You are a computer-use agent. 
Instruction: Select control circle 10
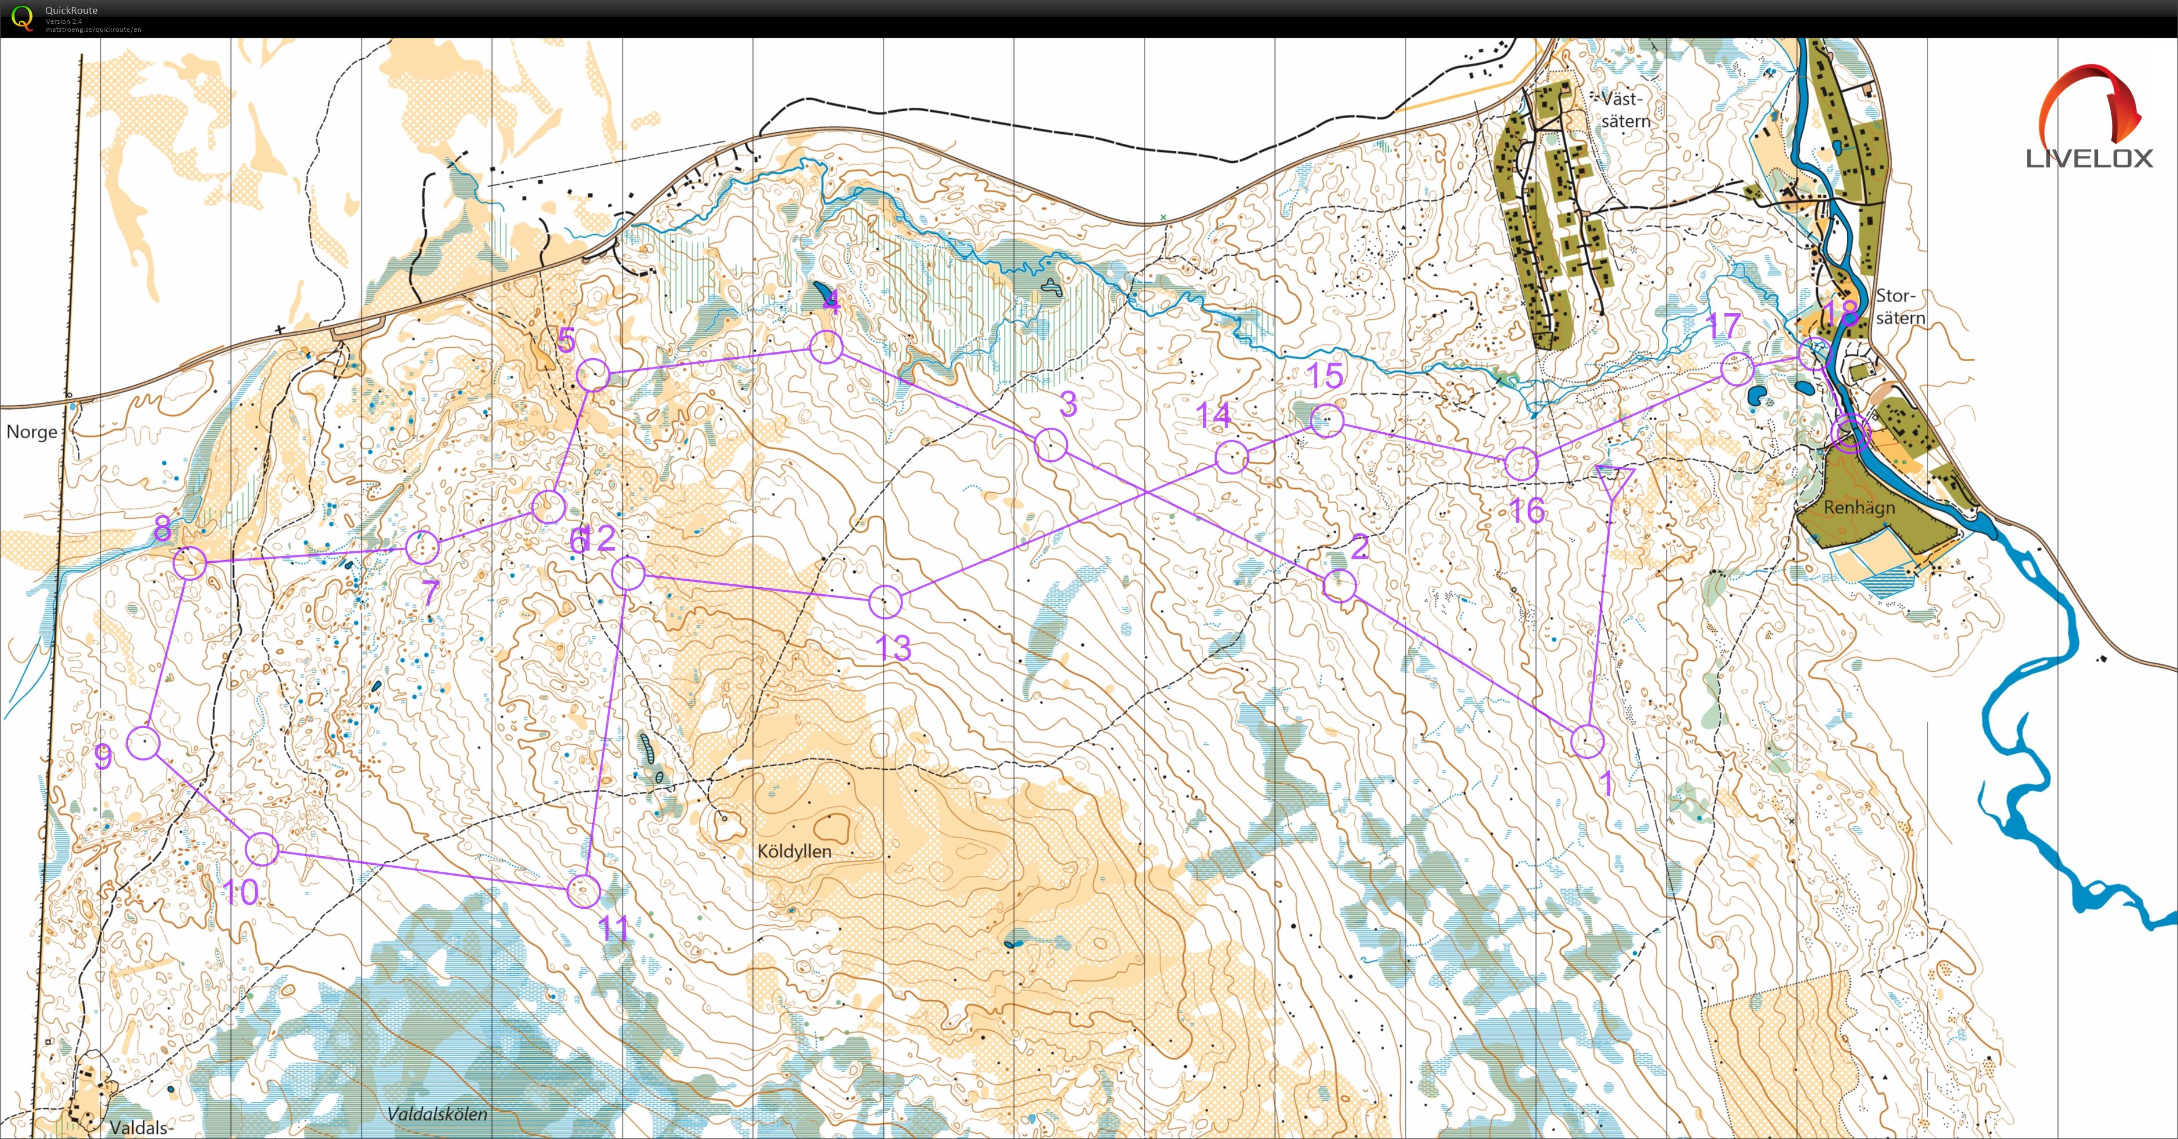pyautogui.click(x=262, y=849)
